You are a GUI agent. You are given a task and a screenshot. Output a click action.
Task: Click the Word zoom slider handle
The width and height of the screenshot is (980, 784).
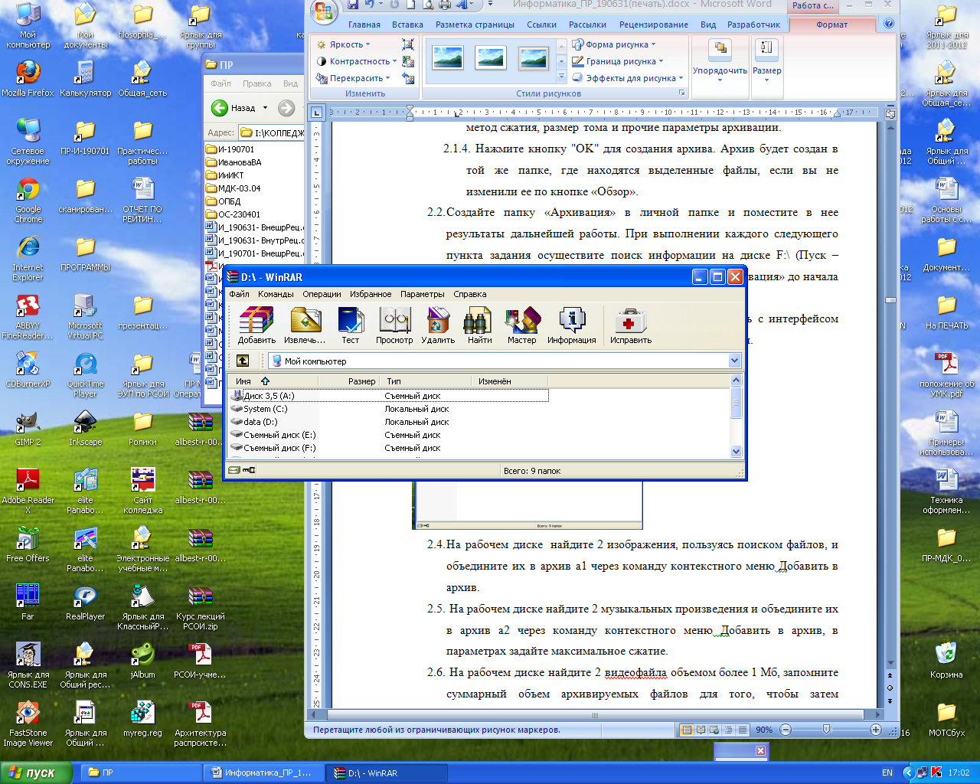(827, 730)
